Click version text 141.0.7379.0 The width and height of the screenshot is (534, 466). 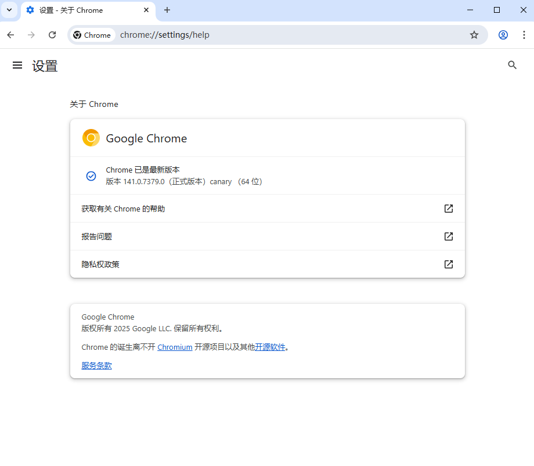coord(144,182)
